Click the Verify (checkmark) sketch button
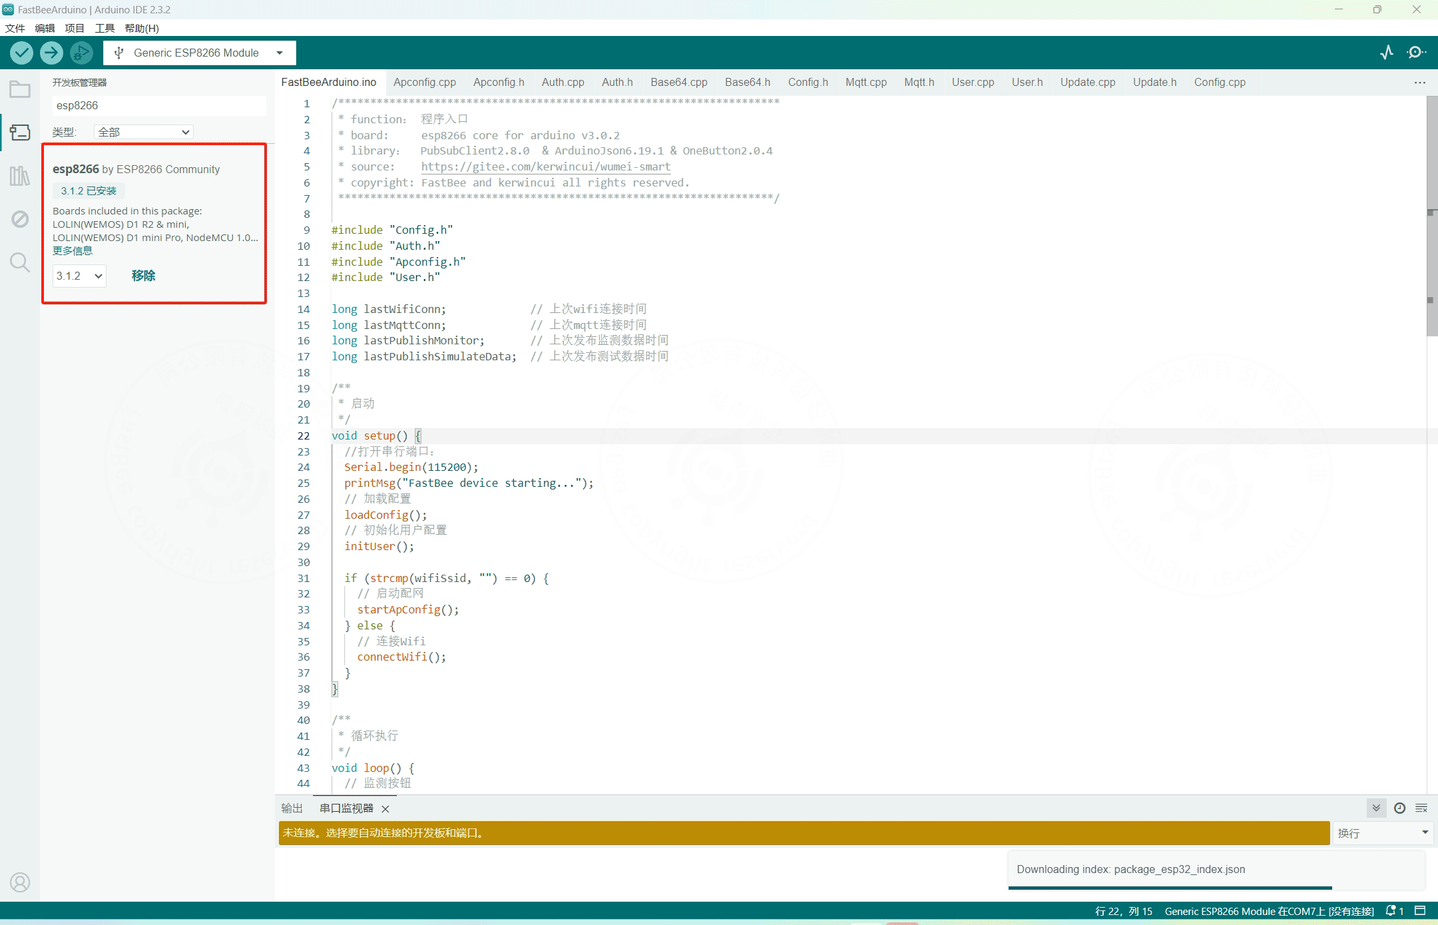Screen dimensions: 1438x925 [x=21, y=53]
